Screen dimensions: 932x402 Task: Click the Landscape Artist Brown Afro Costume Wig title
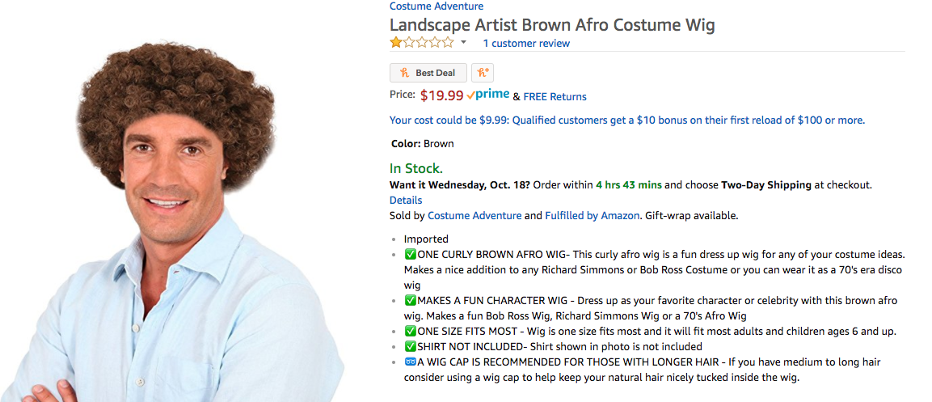click(552, 25)
